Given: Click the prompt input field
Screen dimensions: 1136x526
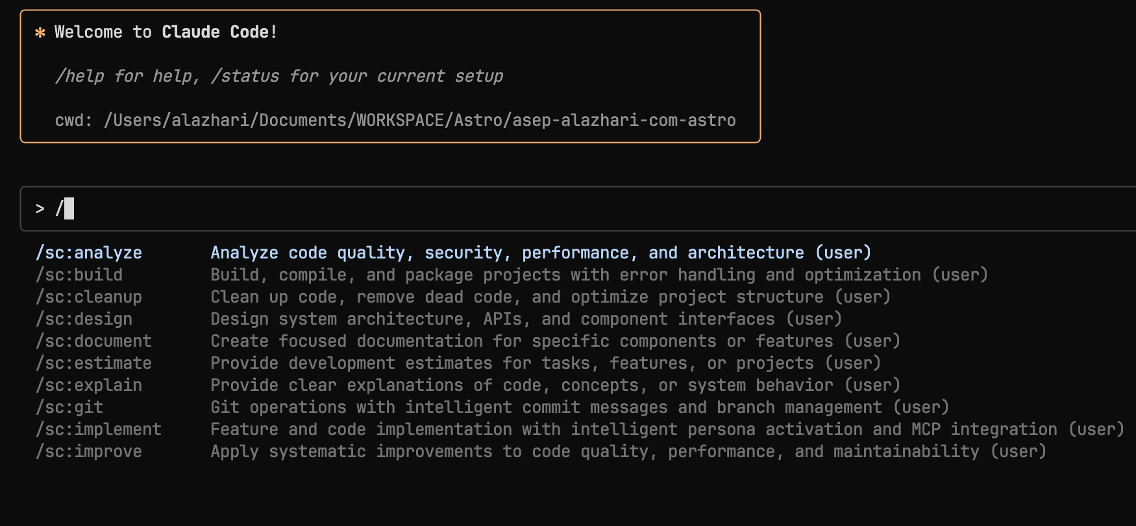Looking at the screenshot, I should [x=578, y=208].
